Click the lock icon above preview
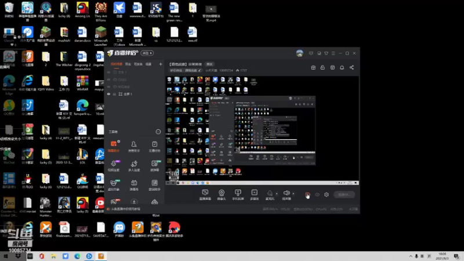Image resolution: width=464 pixels, height=261 pixels. [x=322, y=67]
